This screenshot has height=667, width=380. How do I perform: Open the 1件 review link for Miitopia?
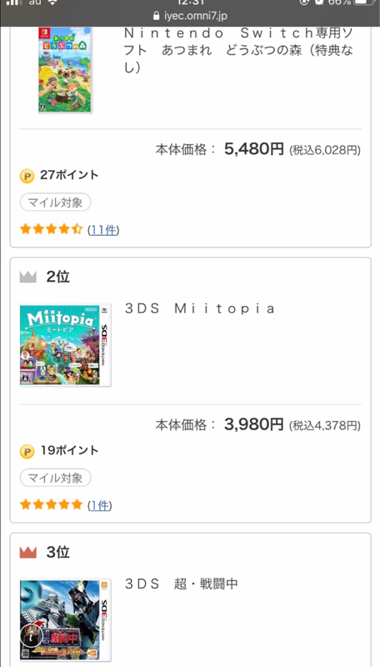point(99,505)
